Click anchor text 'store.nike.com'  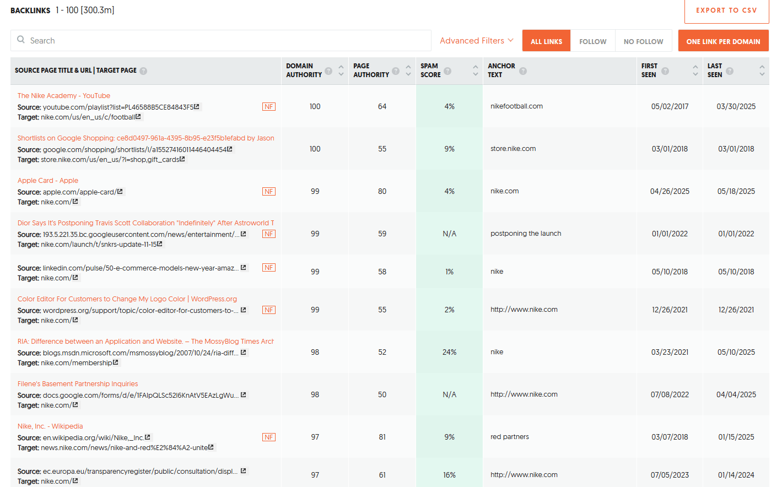click(x=513, y=149)
